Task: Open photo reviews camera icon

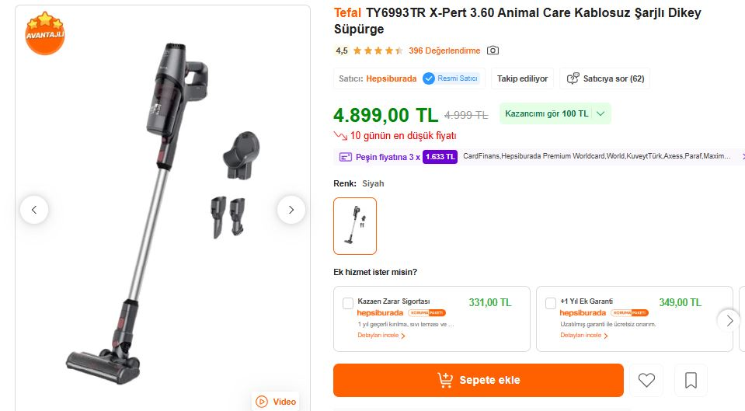Action: (493, 51)
